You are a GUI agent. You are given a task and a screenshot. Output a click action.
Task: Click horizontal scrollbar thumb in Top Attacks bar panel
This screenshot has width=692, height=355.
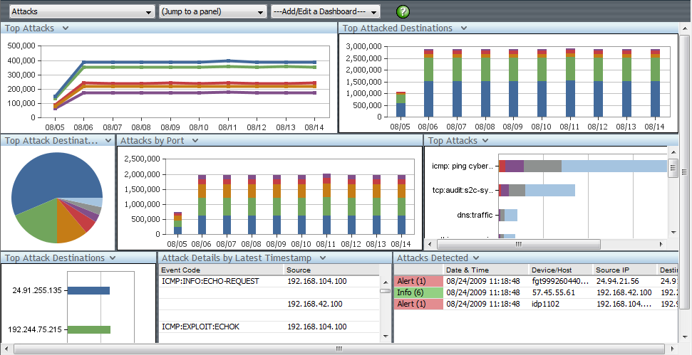pos(518,244)
